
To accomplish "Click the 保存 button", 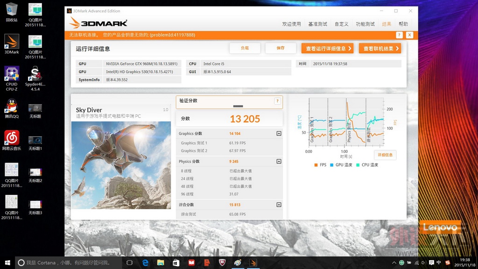I will pyautogui.click(x=281, y=48).
